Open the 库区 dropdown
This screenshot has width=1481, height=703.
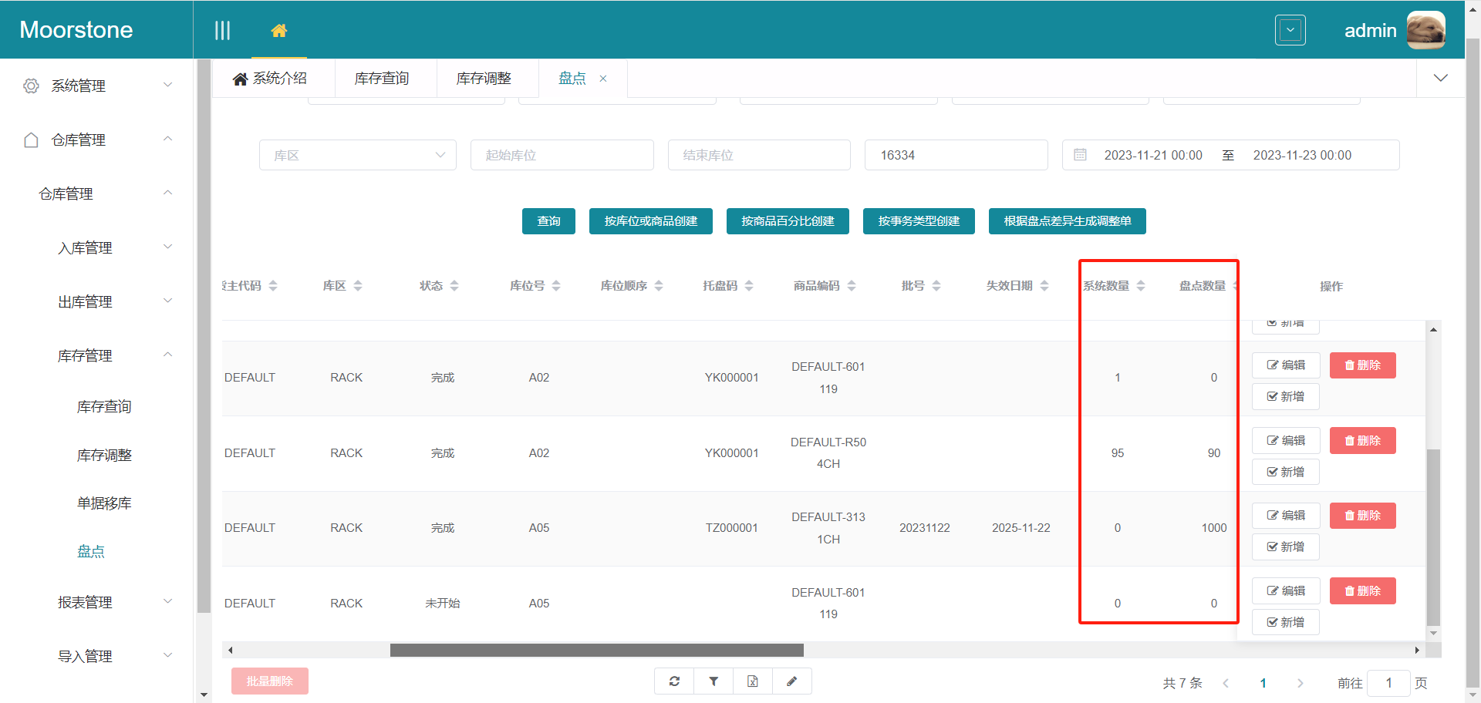357,155
